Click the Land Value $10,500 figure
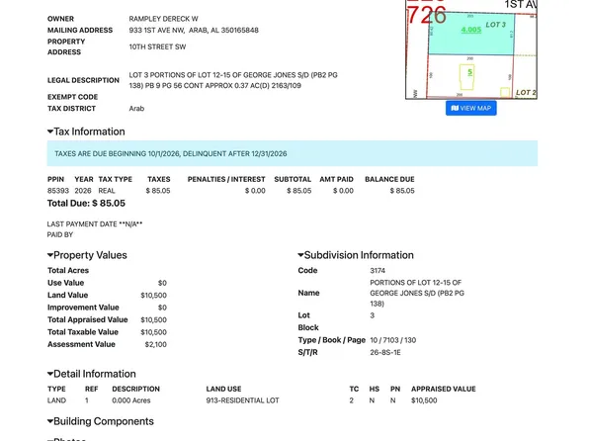Screen dimensions: 589x441 (x=153, y=296)
